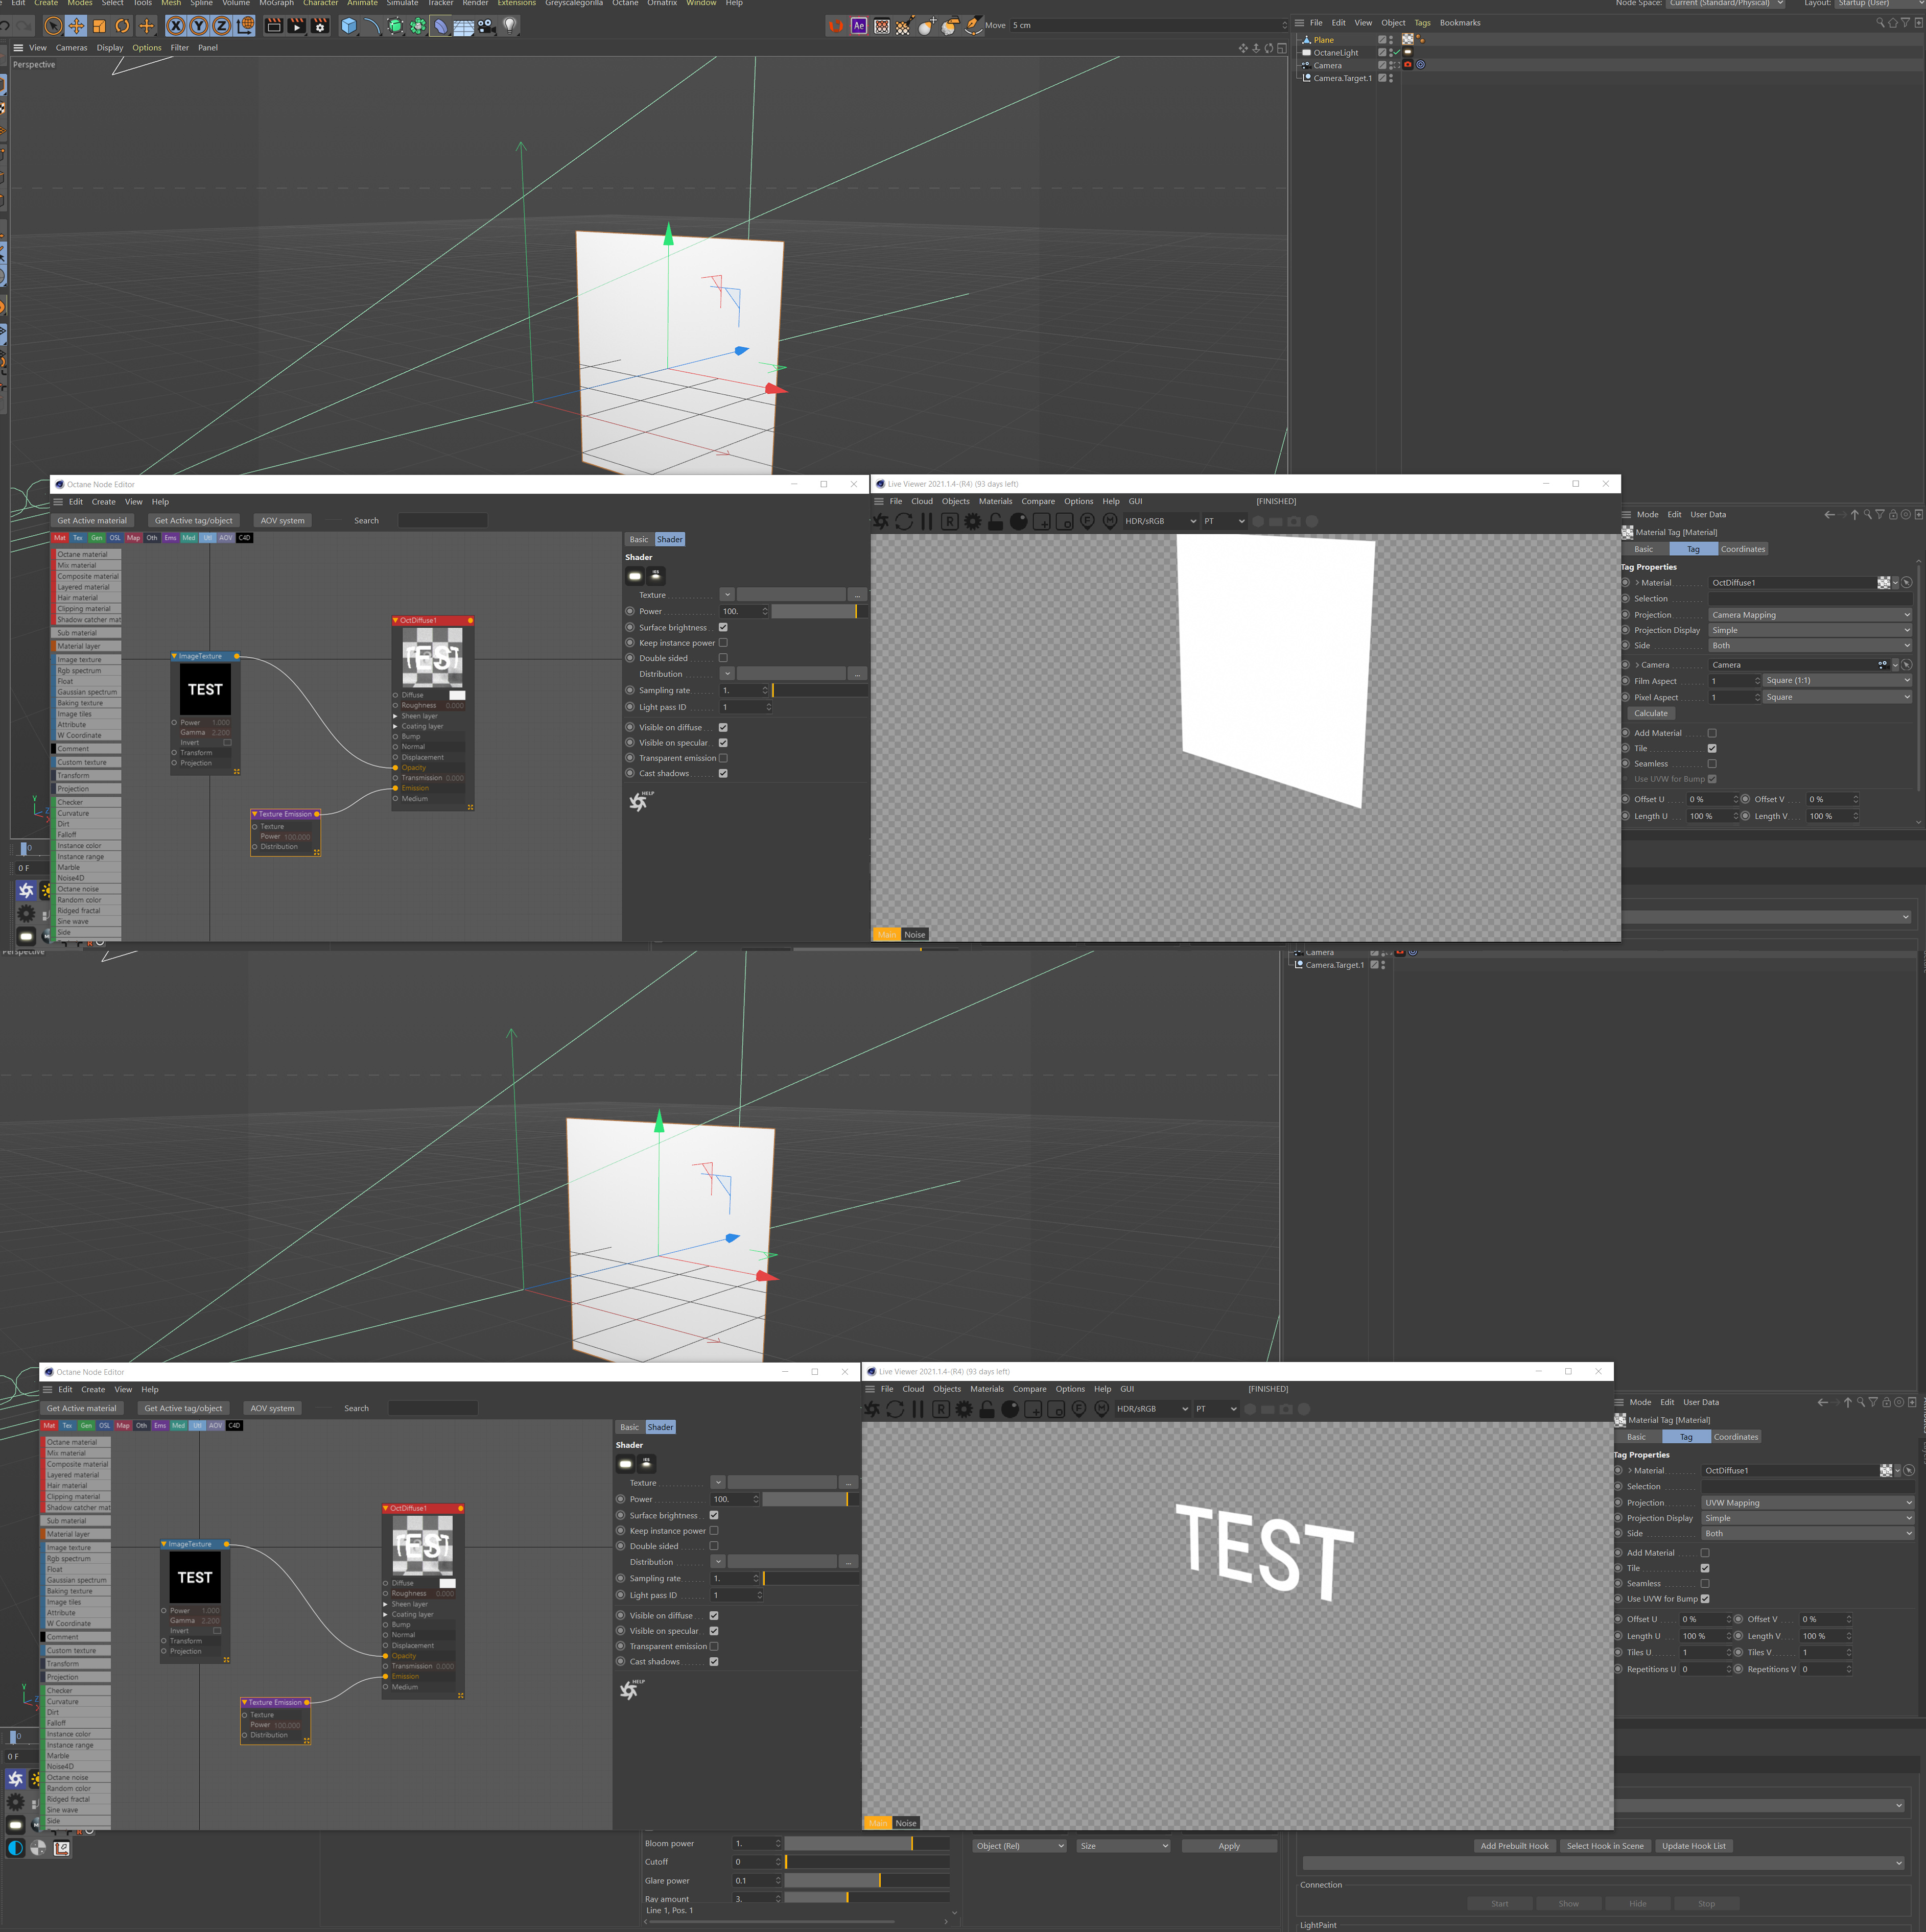Click the Edit Render Settings clapperboard-gear icon
The width and height of the screenshot is (1926, 1932).
click(x=320, y=26)
